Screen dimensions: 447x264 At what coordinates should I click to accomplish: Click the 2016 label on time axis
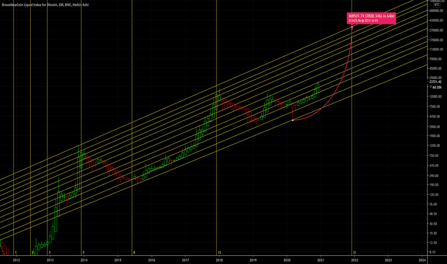[x=152, y=260]
